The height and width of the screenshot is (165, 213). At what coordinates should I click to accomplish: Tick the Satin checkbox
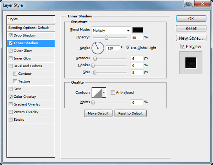coord(11,89)
